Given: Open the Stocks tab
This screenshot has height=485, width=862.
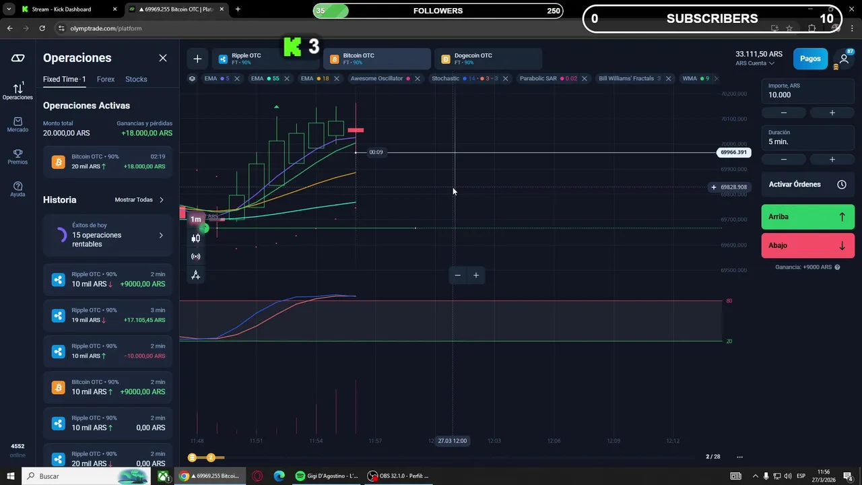Looking at the screenshot, I should [136, 79].
